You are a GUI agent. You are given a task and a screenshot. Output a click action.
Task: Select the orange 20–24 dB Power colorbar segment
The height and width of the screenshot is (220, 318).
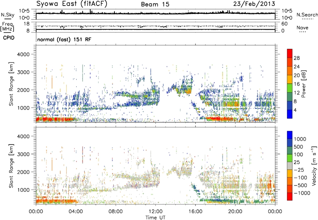tap(290, 71)
